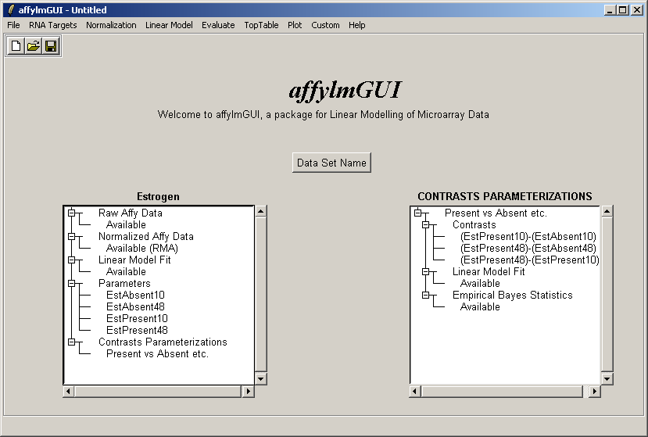This screenshot has height=437, width=648.
Task: Collapse the Parameters tree node
Action: [x=71, y=283]
